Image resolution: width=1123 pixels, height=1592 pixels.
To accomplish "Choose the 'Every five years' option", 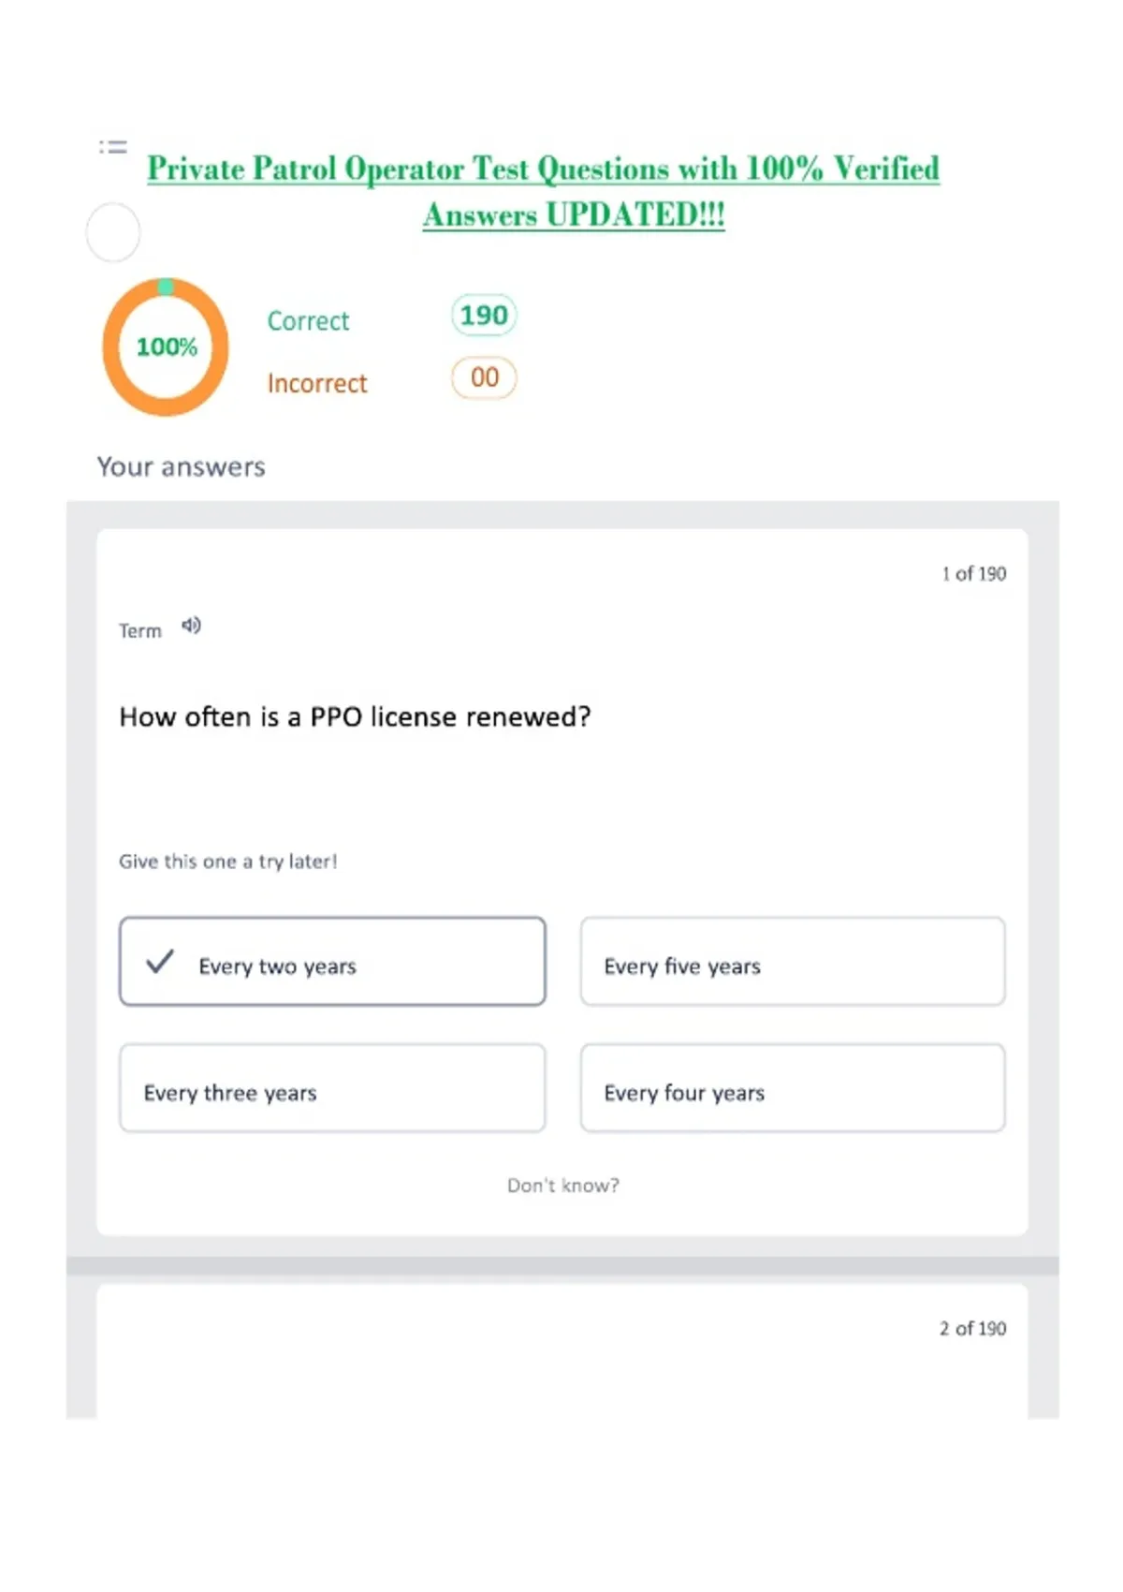I will [x=793, y=962].
